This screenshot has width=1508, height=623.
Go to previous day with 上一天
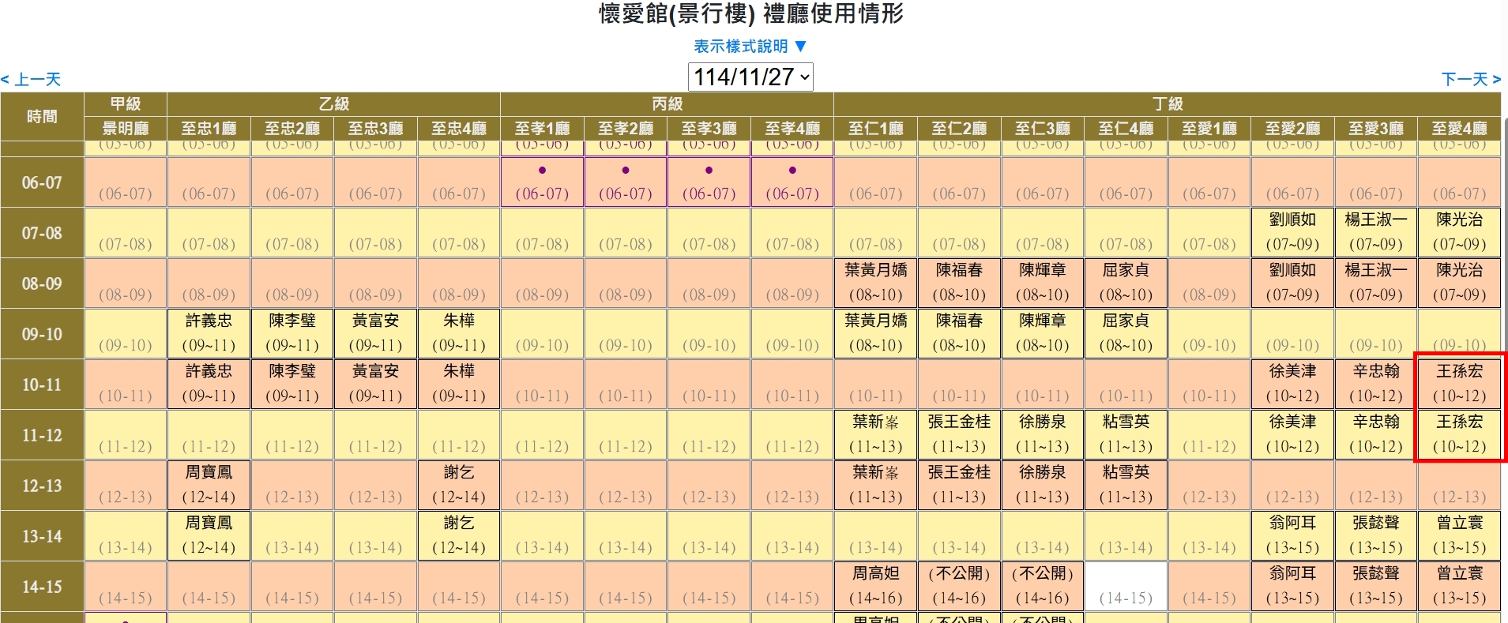click(x=32, y=80)
